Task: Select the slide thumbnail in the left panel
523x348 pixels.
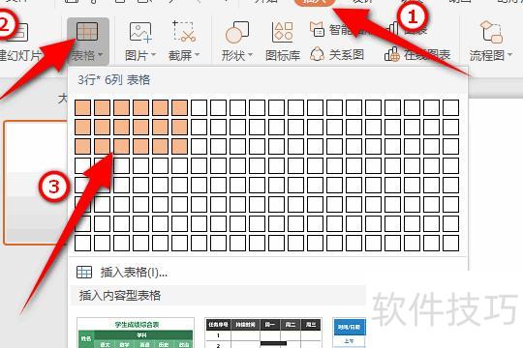Action: click(x=36, y=183)
